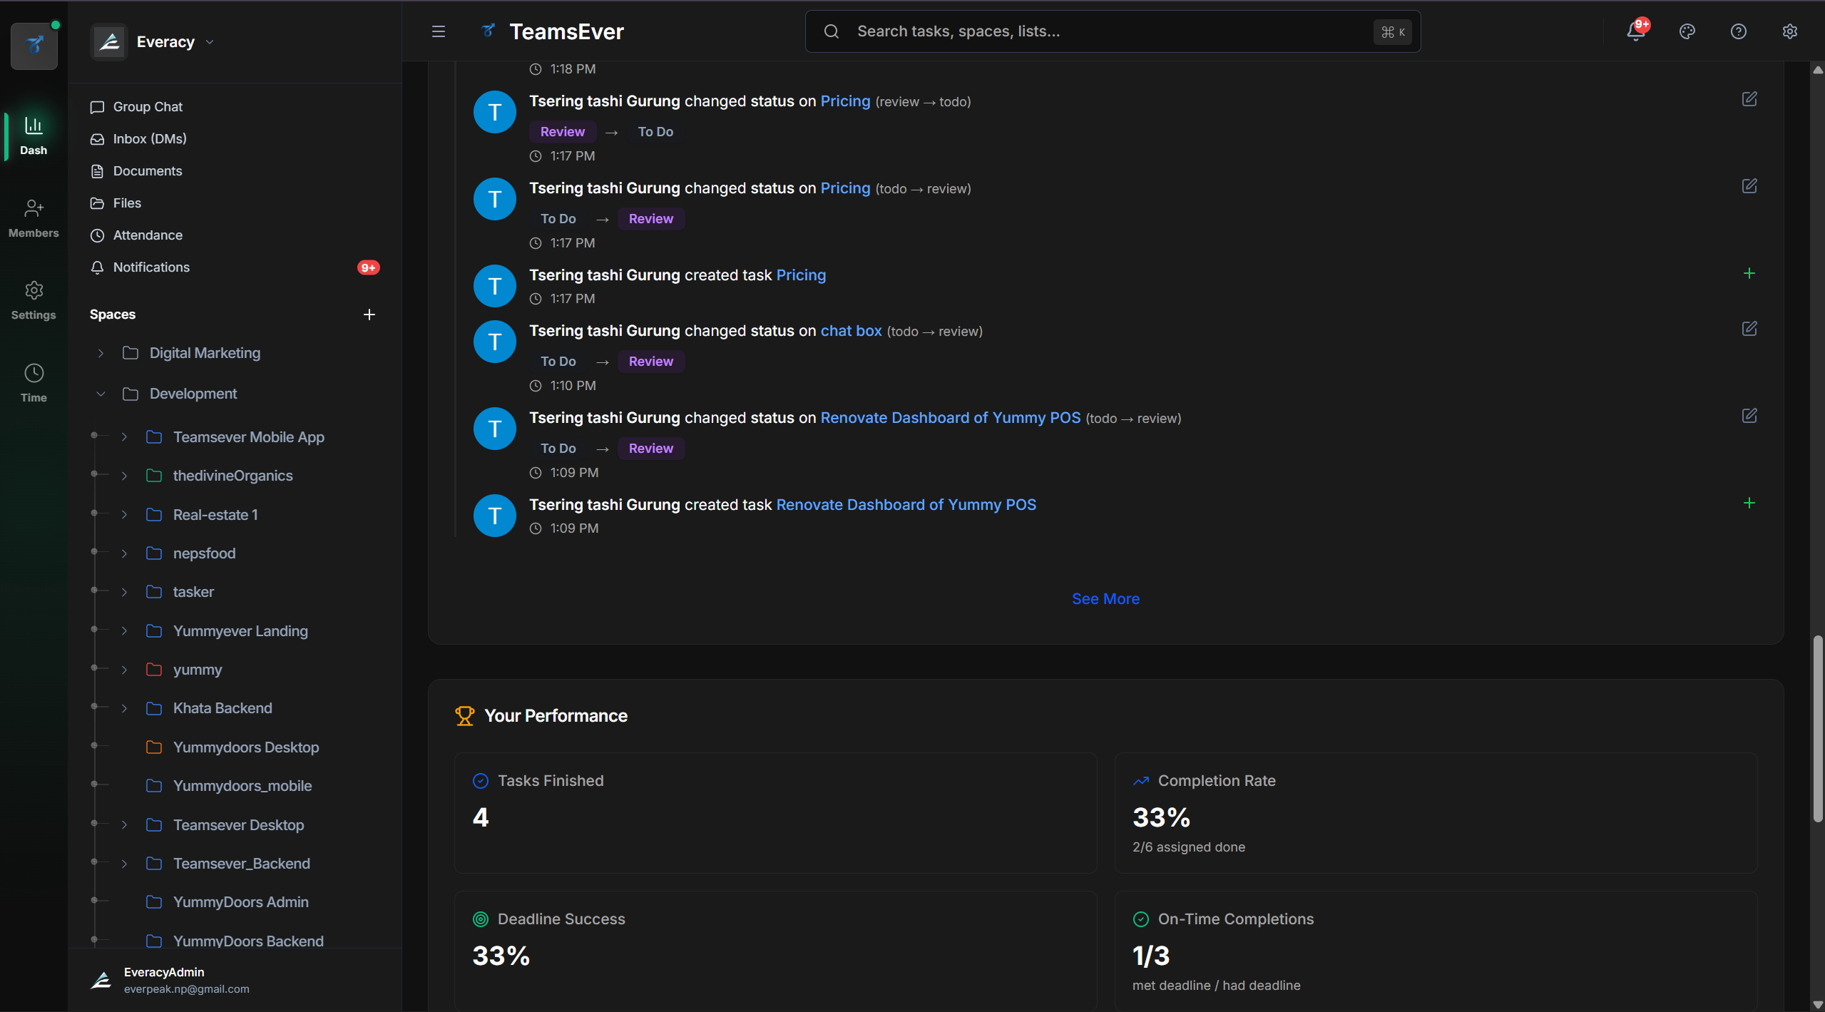Expand the Digital Marketing space

click(x=101, y=353)
